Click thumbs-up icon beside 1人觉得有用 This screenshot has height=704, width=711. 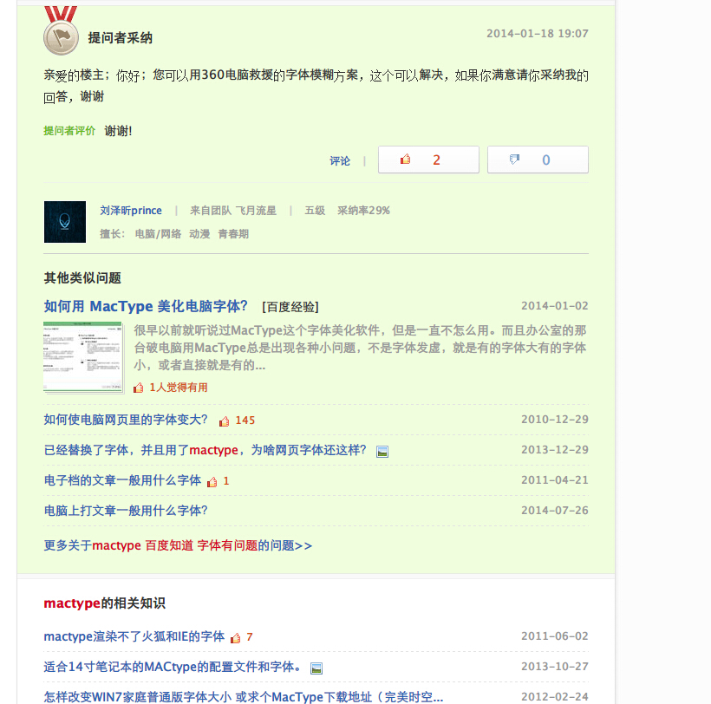139,388
